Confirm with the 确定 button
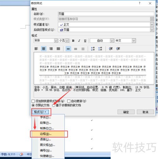The image size is (158, 159). (x=126, y=112)
